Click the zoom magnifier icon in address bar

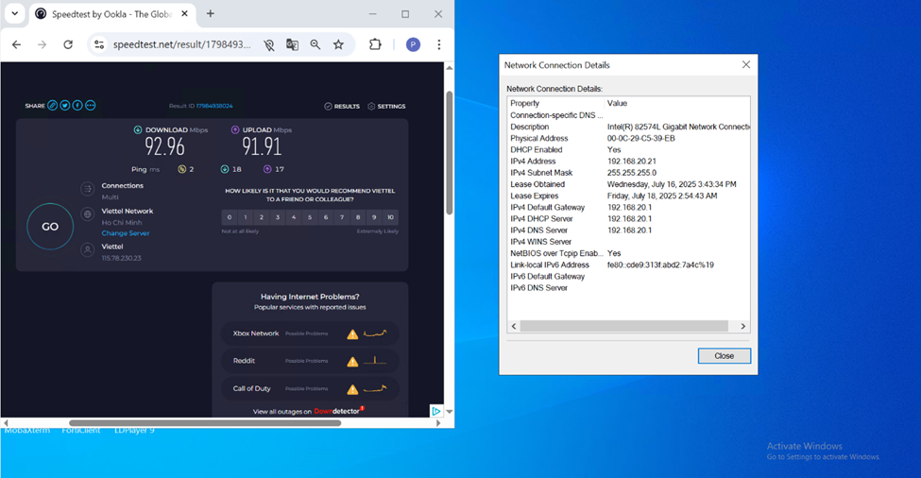(x=316, y=44)
